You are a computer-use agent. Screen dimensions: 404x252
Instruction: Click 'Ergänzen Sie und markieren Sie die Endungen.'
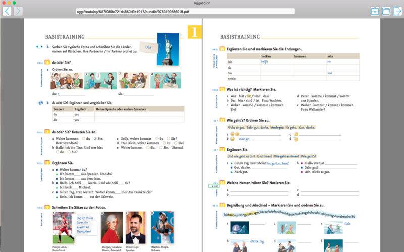pos(264,49)
